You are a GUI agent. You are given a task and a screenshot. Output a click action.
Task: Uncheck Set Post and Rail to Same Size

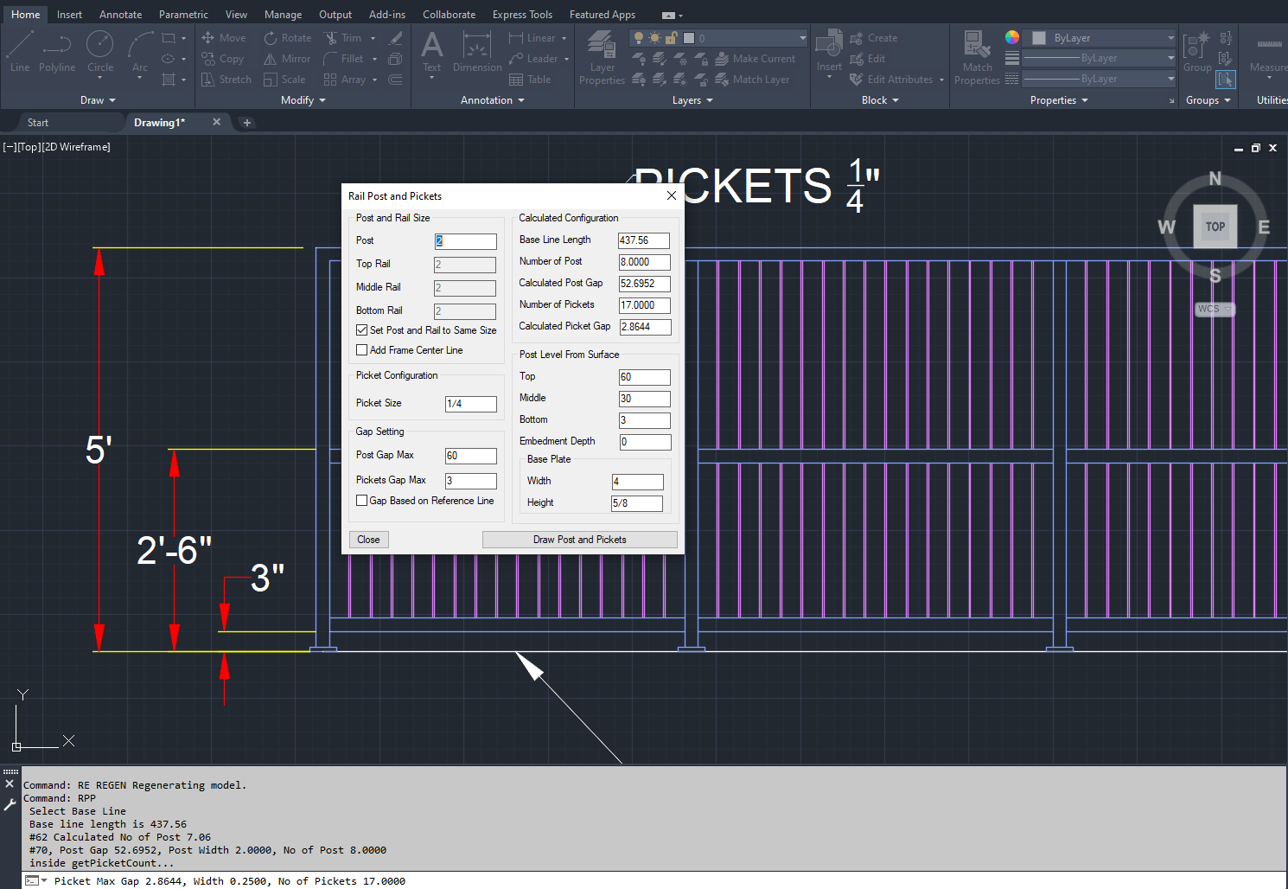click(362, 330)
